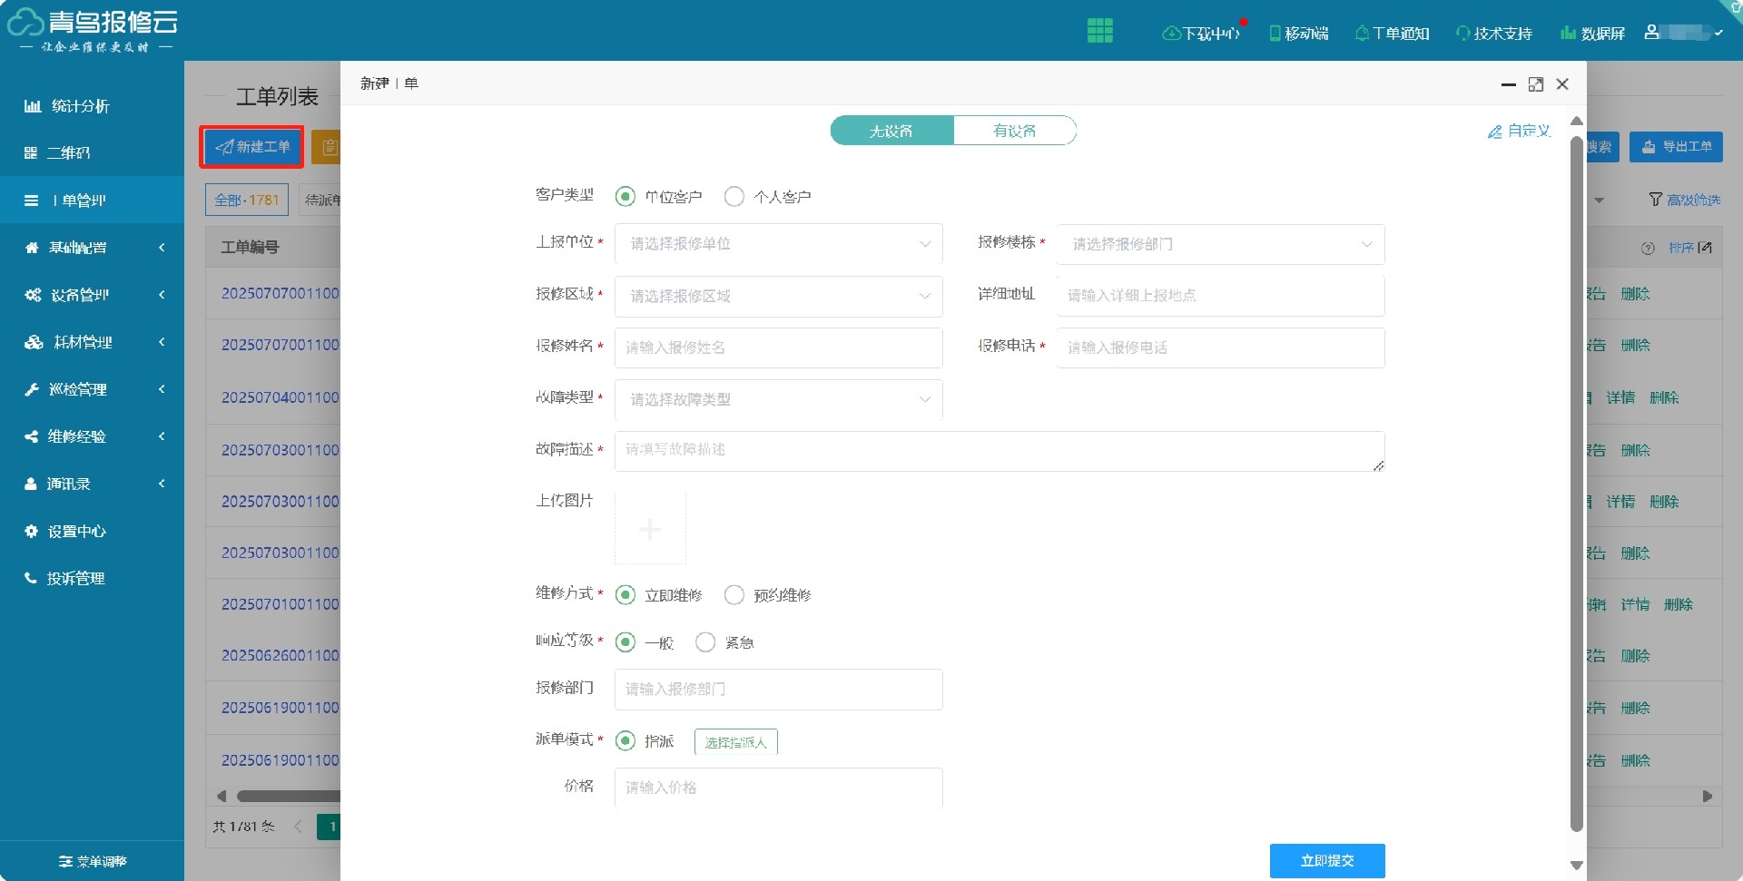Open the 请选择故障类型 dropdown
This screenshot has height=881, width=1743.
tap(778, 399)
